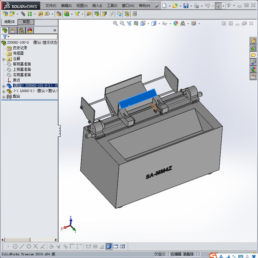The height and width of the screenshot is (258, 258).
Task: Select the 传感器 tree item
Action: [x=18, y=53]
